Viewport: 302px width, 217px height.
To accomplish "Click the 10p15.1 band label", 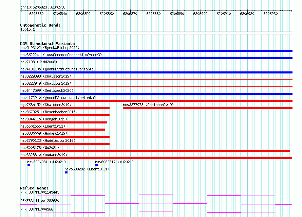I will (x=27, y=29).
